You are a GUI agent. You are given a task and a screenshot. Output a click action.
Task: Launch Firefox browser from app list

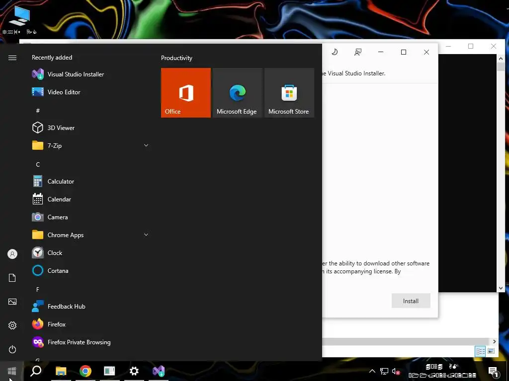90,324
